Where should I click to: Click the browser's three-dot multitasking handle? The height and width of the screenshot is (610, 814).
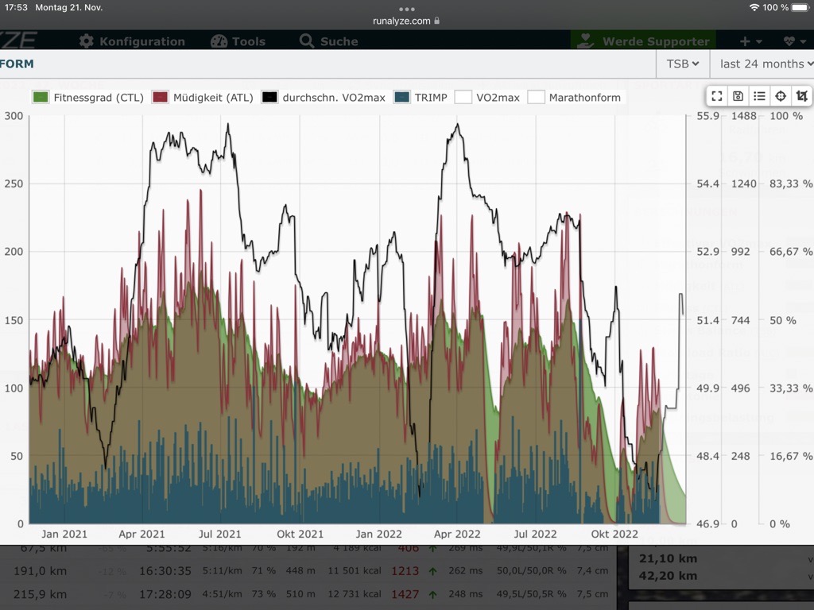tap(407, 9)
